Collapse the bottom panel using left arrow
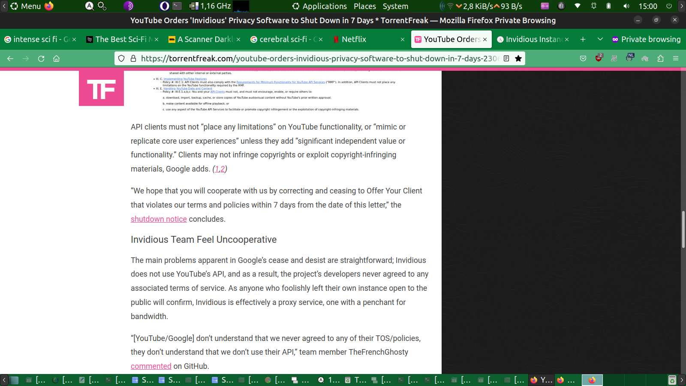The height and width of the screenshot is (386, 686). click(x=4, y=380)
